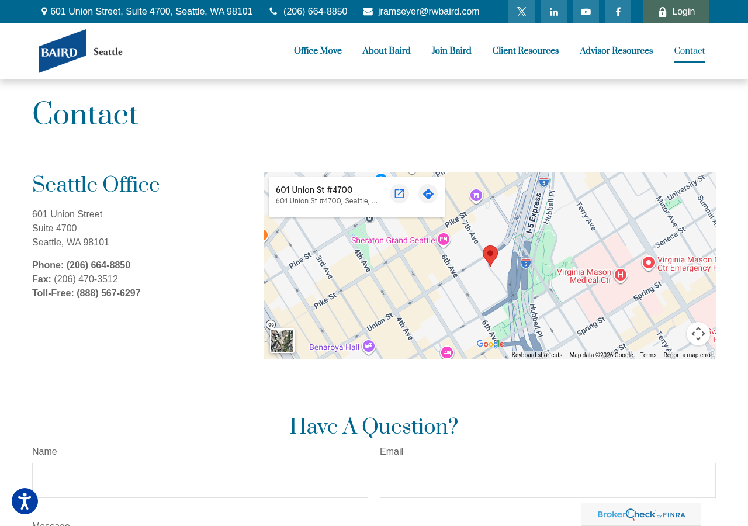Click the Fax number (206) 470-3512 text
This screenshot has height=526, width=748.
(86, 279)
